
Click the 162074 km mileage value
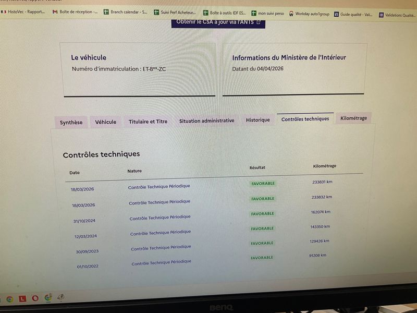pyautogui.click(x=321, y=212)
